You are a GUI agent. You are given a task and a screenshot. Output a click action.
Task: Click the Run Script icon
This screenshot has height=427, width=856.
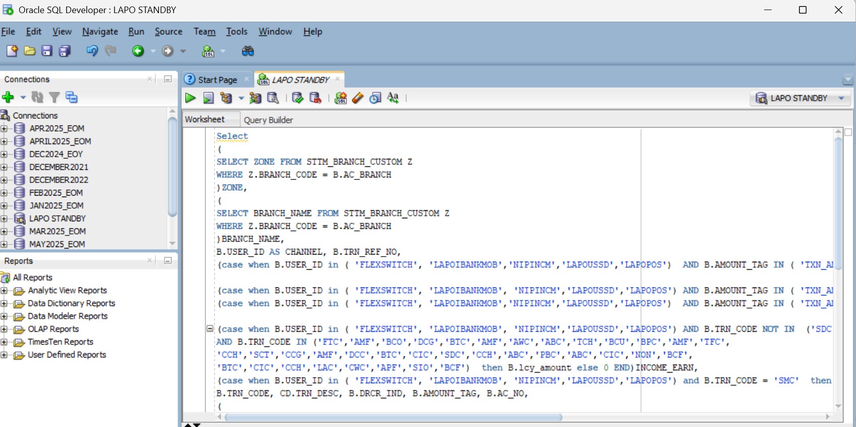(x=208, y=98)
